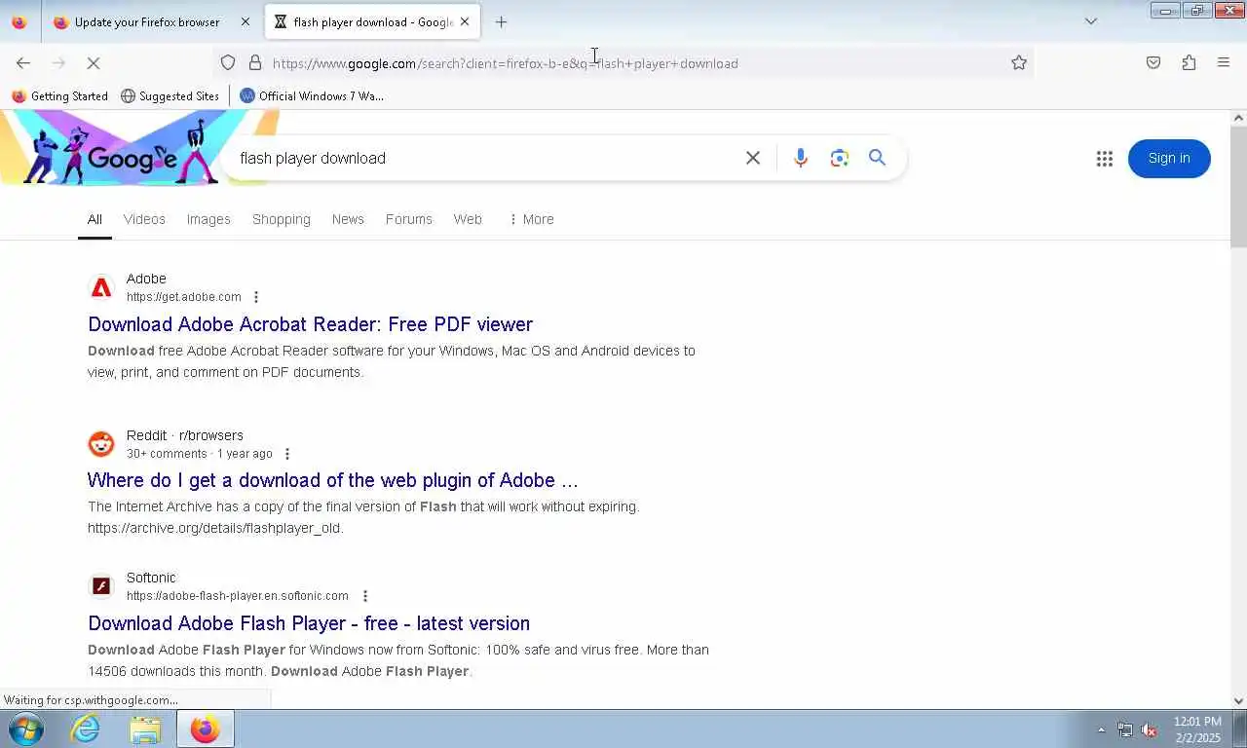Sign in to Google account
The width and height of the screenshot is (1247, 748).
click(1169, 159)
